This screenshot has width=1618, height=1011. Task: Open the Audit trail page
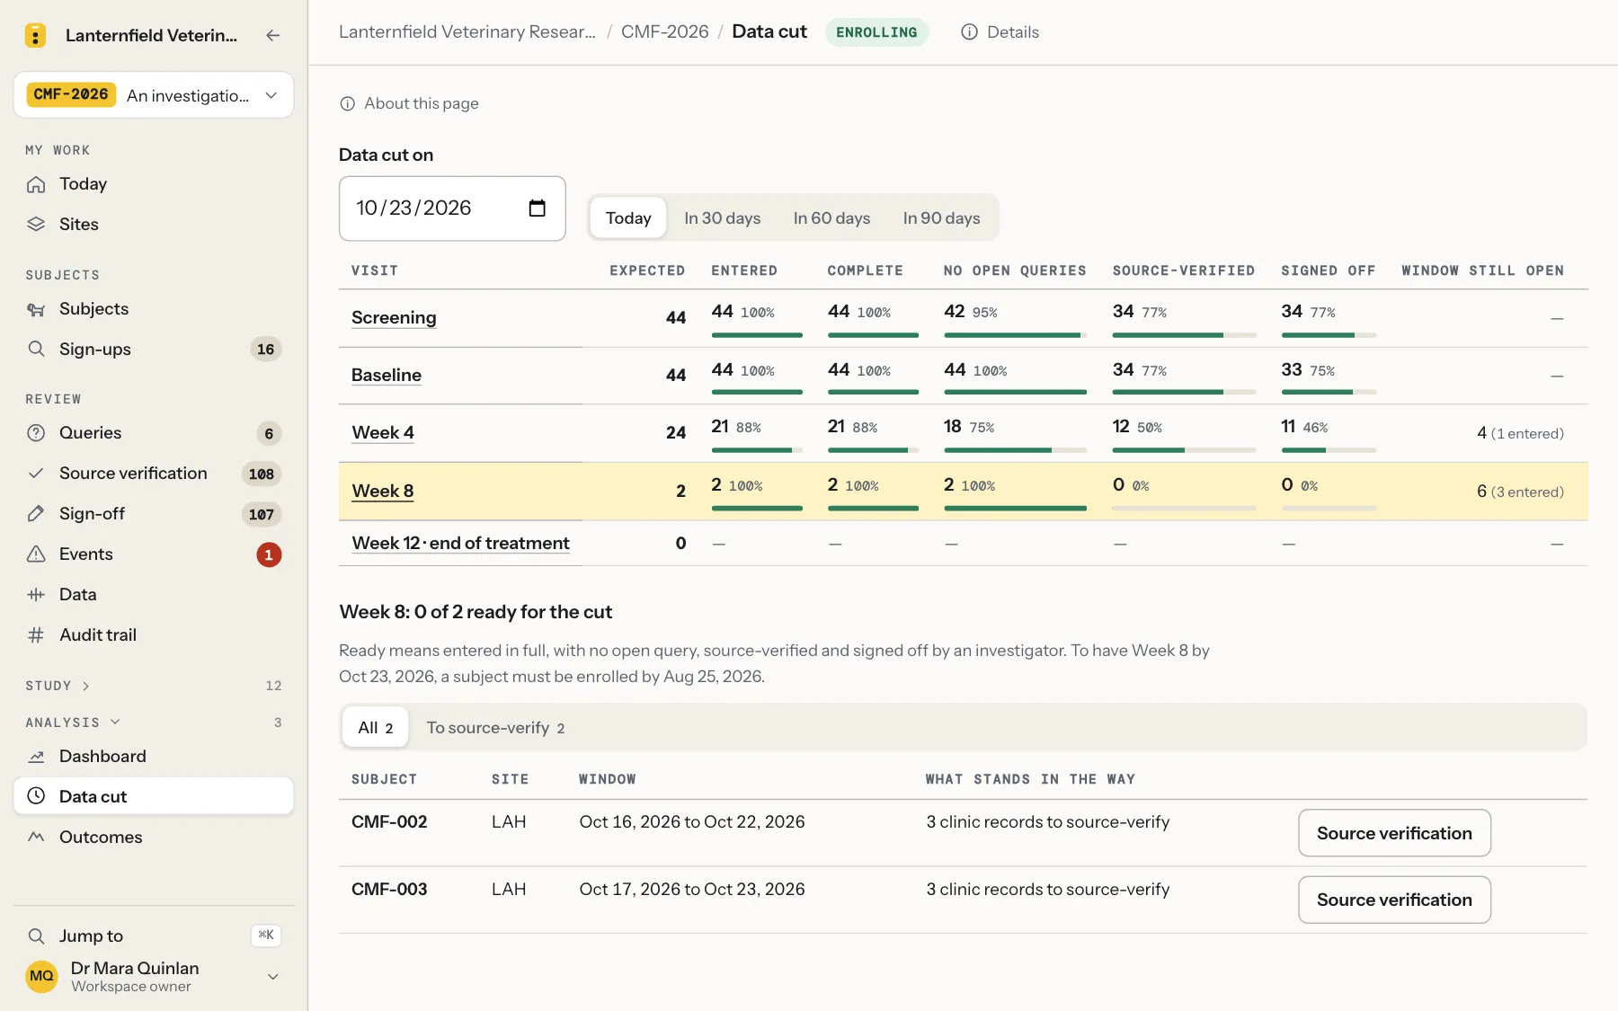[x=154, y=635]
